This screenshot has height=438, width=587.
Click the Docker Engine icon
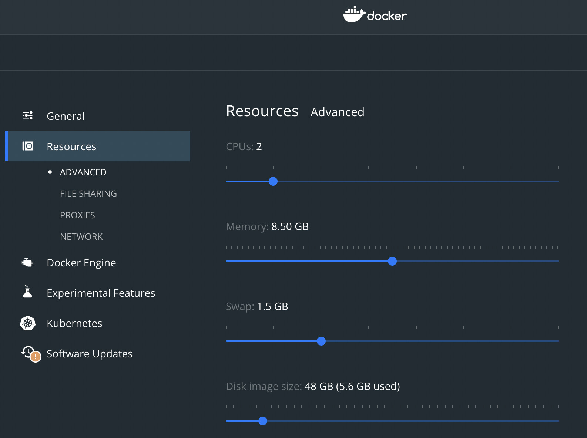point(27,262)
